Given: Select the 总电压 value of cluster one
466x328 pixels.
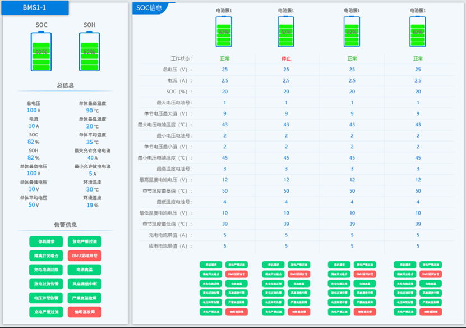Looking at the screenshot, I should tap(224, 69).
